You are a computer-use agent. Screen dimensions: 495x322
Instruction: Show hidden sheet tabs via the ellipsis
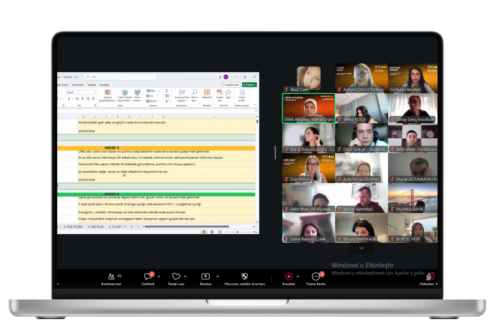click(125, 227)
